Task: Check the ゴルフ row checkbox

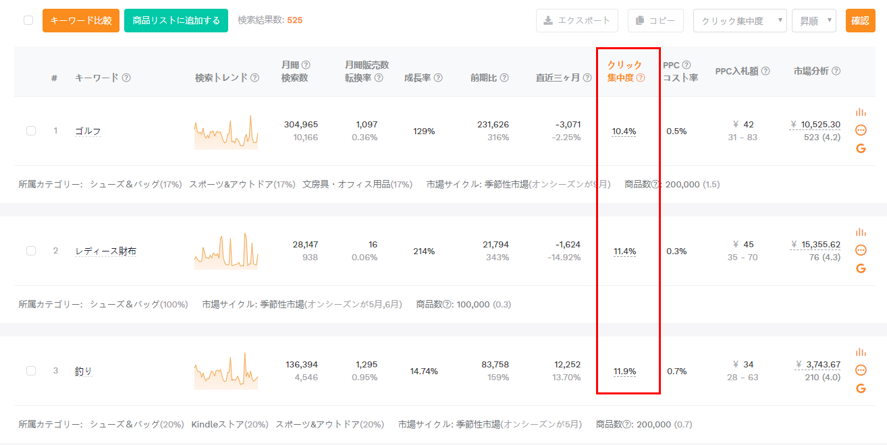Action: pos(31,131)
